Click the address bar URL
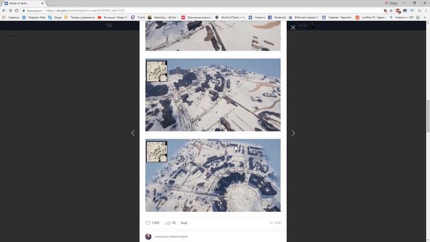Image resolution: width=430 pixels, height=242 pixels. [85, 11]
